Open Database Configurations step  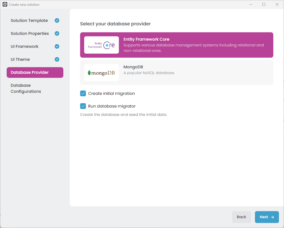[26, 88]
